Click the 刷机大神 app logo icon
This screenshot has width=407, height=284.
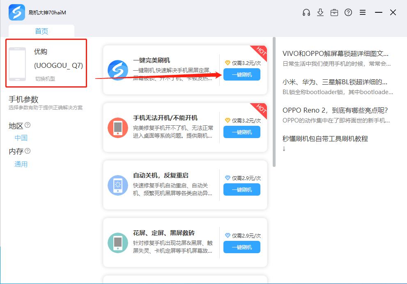(17, 12)
